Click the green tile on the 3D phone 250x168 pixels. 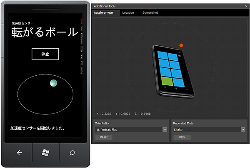pyautogui.click(x=167, y=81)
